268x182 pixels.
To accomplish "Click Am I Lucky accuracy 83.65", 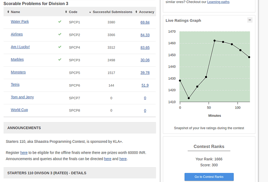I will click(145, 48).
